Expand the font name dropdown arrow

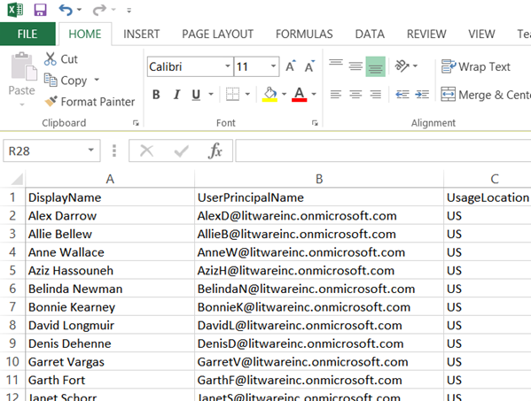pyautogui.click(x=228, y=66)
